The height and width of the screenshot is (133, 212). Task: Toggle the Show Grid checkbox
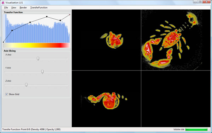pyautogui.click(x=6, y=94)
